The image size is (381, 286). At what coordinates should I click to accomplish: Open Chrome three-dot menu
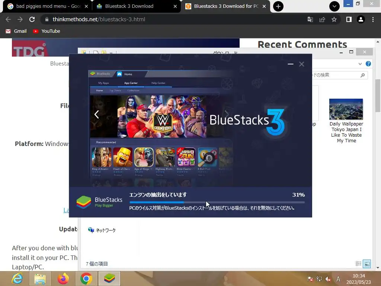[x=373, y=19]
